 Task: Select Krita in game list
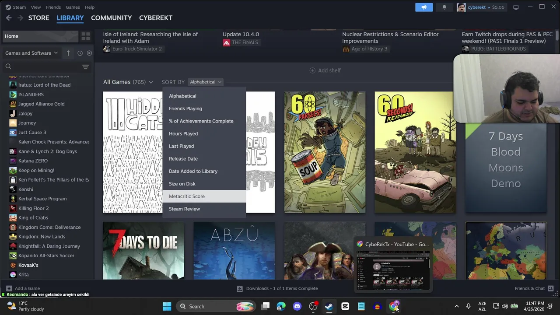(x=23, y=275)
